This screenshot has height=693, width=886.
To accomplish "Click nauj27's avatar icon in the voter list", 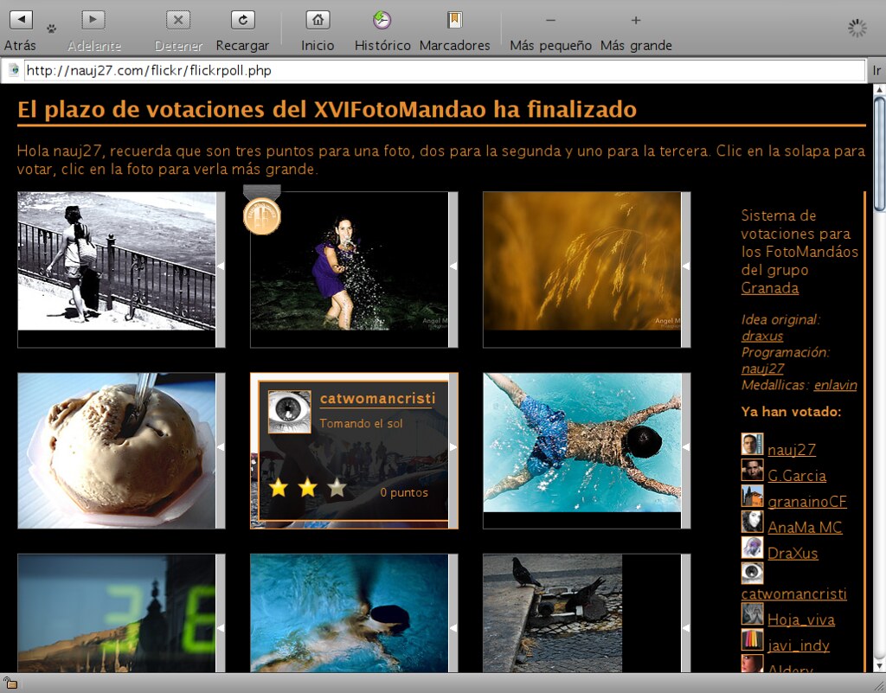I will pyautogui.click(x=752, y=444).
